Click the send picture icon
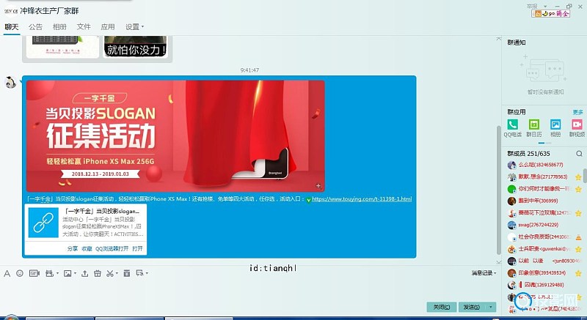Screen dimensions: 587x320 68,274
